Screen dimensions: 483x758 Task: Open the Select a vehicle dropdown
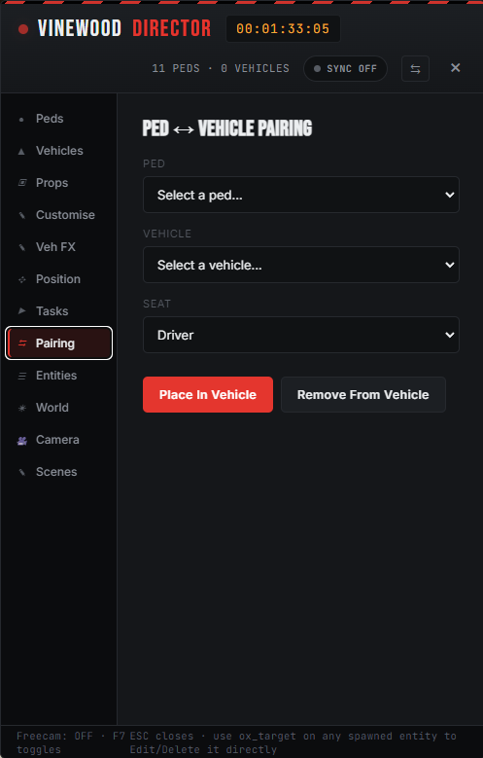[x=301, y=265]
